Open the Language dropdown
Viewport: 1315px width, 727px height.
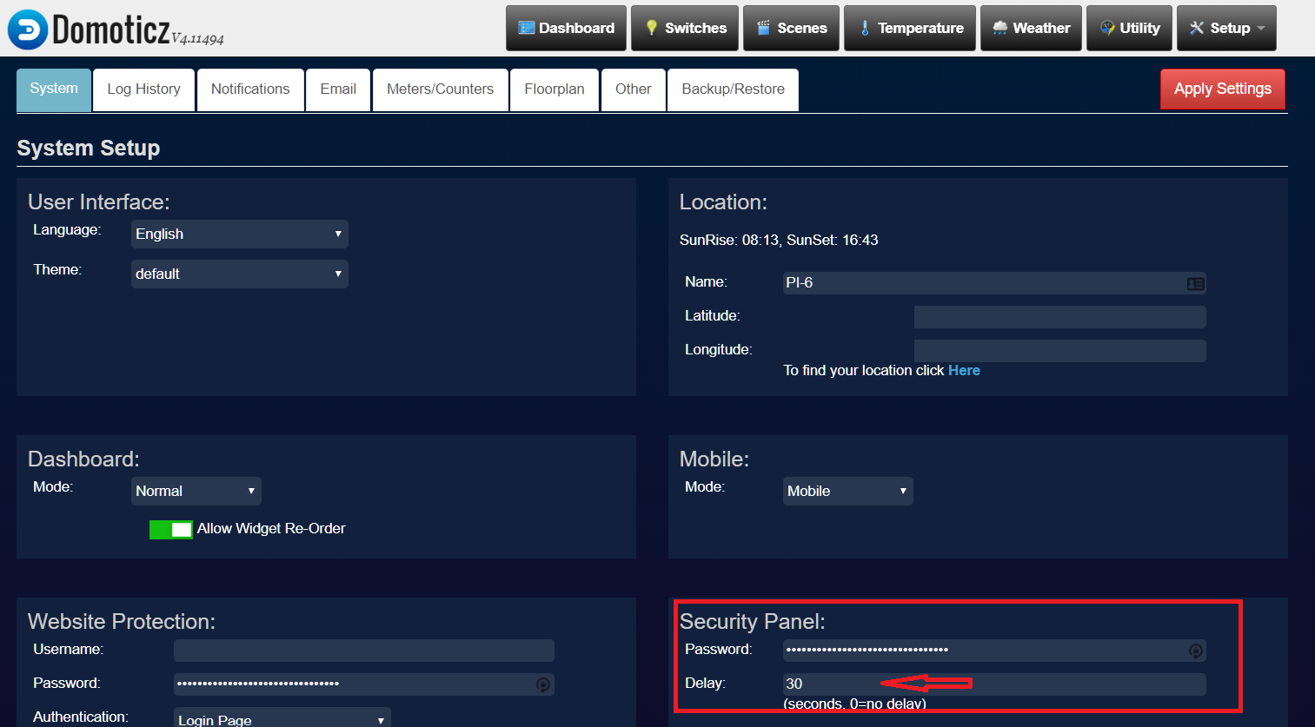(x=239, y=234)
